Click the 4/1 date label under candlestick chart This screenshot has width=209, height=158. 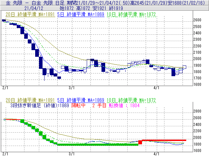click(x=156, y=88)
